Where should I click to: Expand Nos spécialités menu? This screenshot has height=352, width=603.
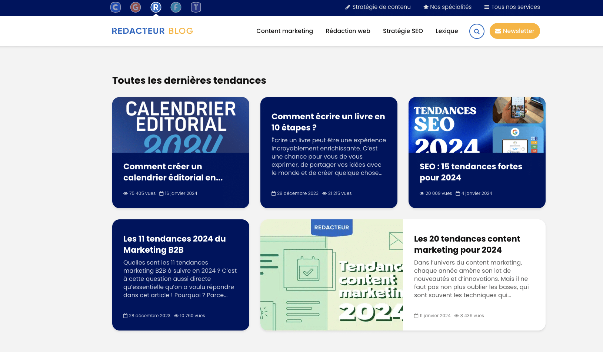[447, 7]
